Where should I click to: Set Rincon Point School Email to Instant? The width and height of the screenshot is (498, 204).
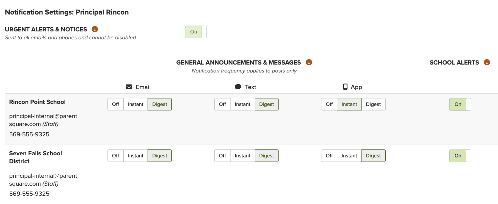tap(135, 104)
